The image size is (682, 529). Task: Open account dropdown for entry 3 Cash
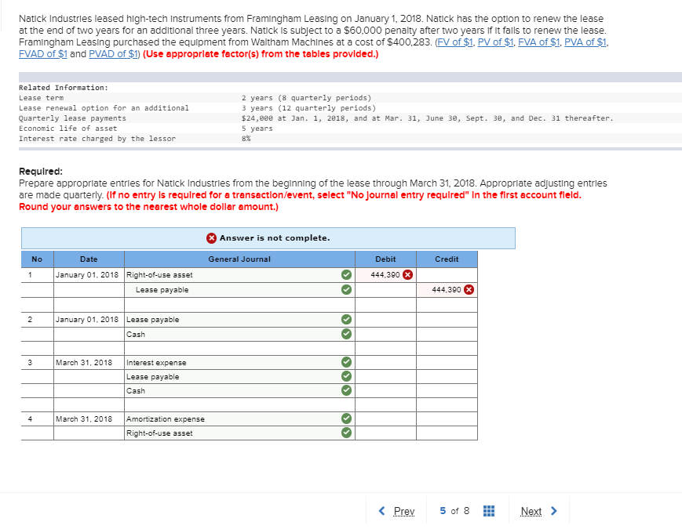click(239, 390)
